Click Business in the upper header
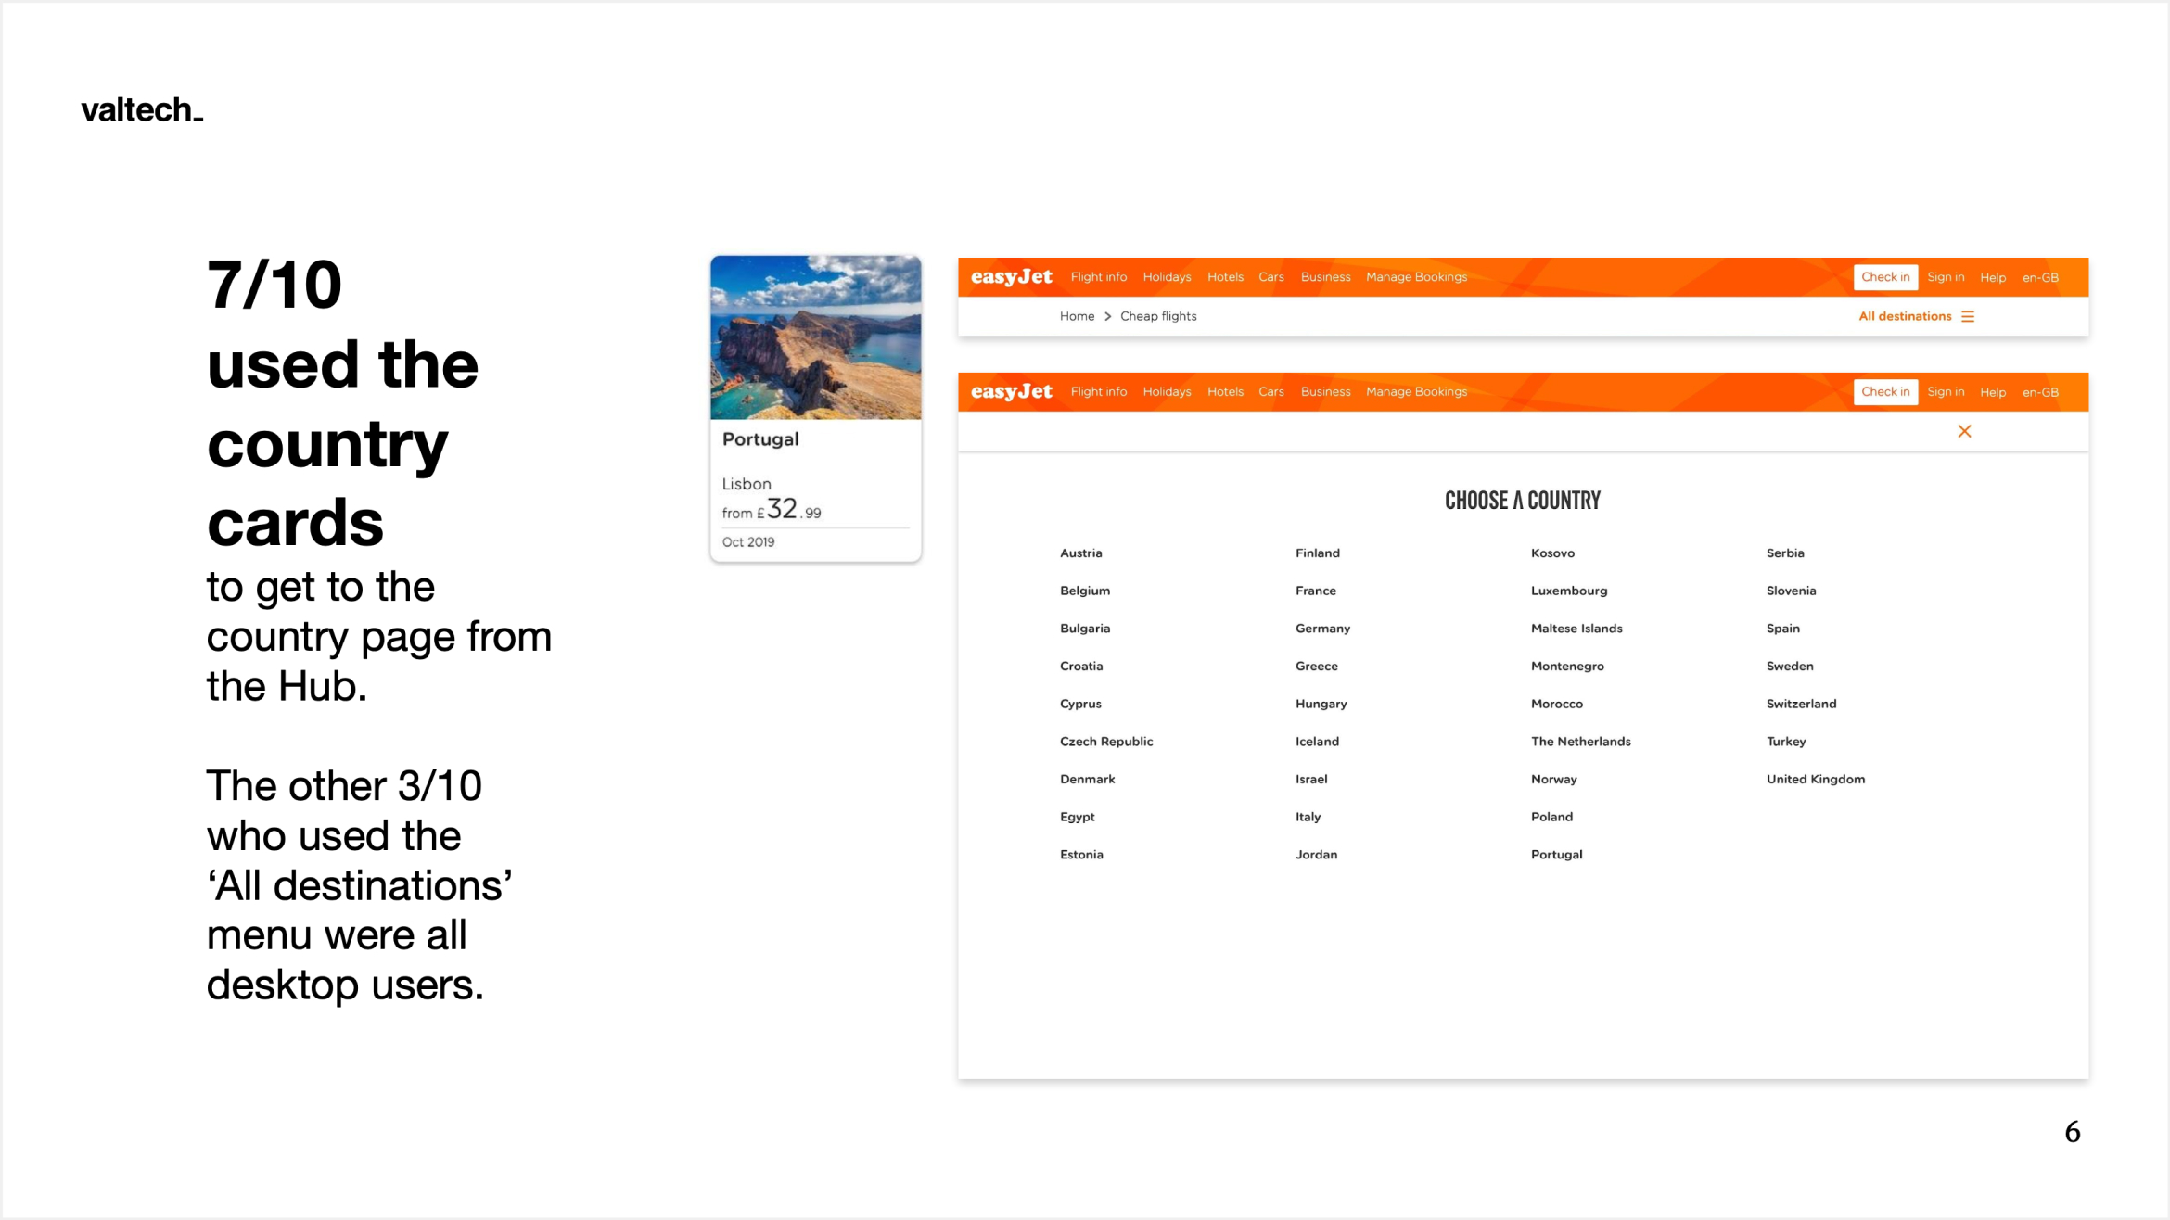This screenshot has width=2170, height=1220. [x=1325, y=277]
